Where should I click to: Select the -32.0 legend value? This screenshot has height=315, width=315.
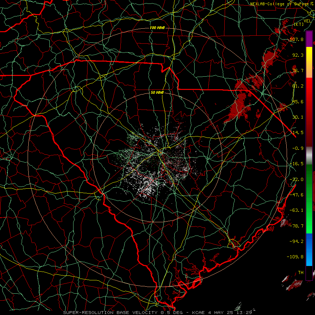296,180
